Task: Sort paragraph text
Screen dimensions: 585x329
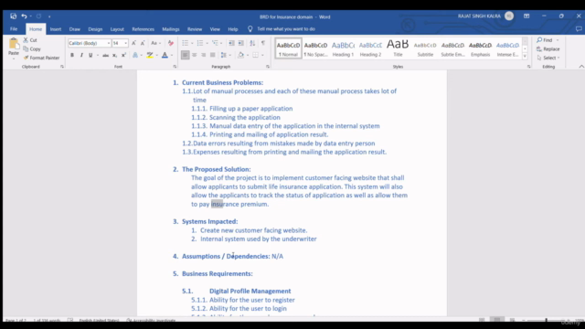Action: click(x=252, y=43)
